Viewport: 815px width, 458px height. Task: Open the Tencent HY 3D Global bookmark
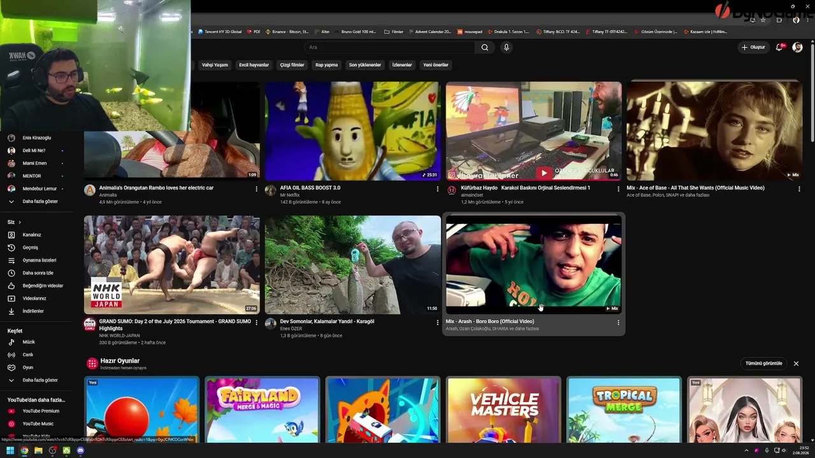point(220,31)
